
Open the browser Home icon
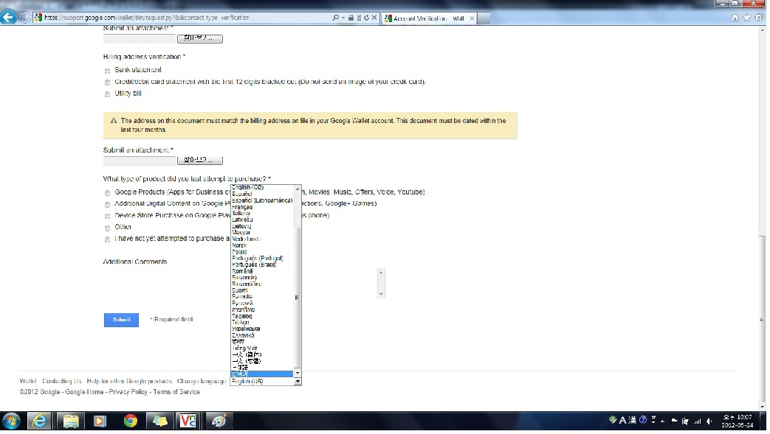point(735,18)
